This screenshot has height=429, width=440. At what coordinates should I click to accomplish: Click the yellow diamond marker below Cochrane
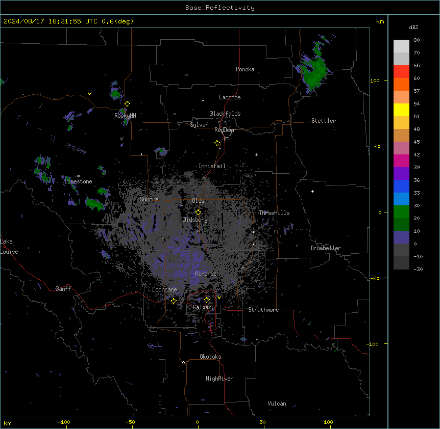174,301
